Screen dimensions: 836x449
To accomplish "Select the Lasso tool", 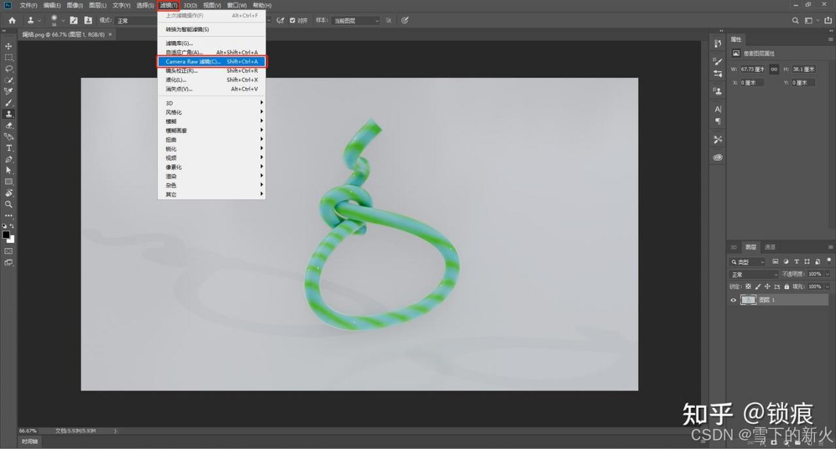I will [8, 69].
